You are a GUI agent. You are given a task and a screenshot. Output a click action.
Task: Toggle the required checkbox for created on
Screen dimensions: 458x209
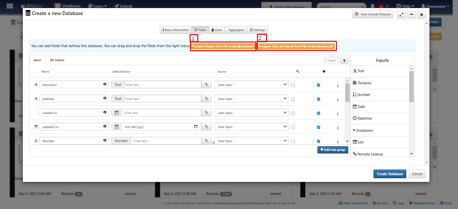[x=318, y=113]
